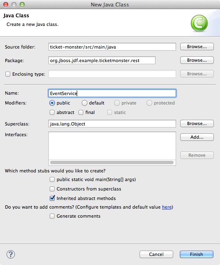Click the green Java class icon

pyautogui.click(x=199, y=23)
